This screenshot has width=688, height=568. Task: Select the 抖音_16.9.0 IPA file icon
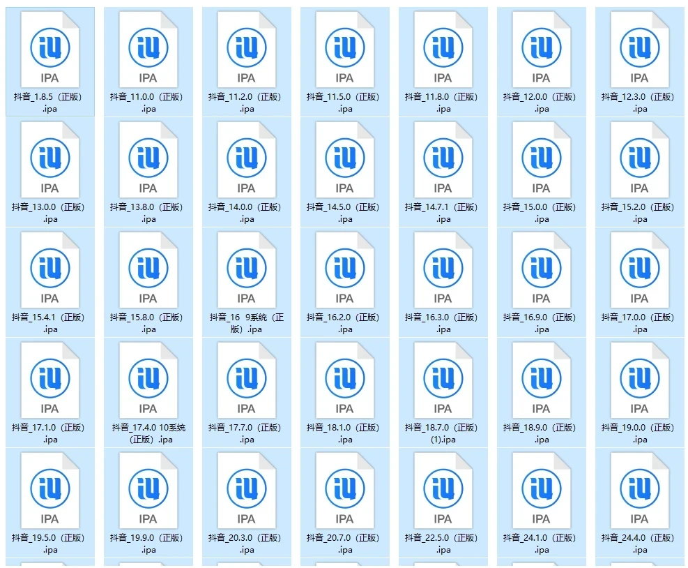542,270
